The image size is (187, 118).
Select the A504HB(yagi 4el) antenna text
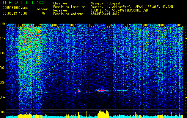coord(105,14)
